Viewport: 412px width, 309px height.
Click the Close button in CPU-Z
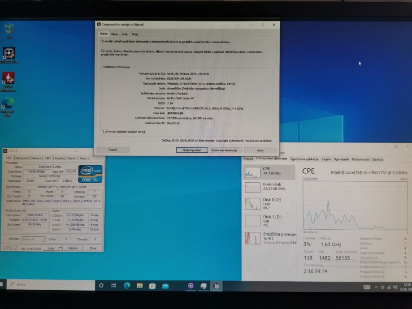point(93,248)
